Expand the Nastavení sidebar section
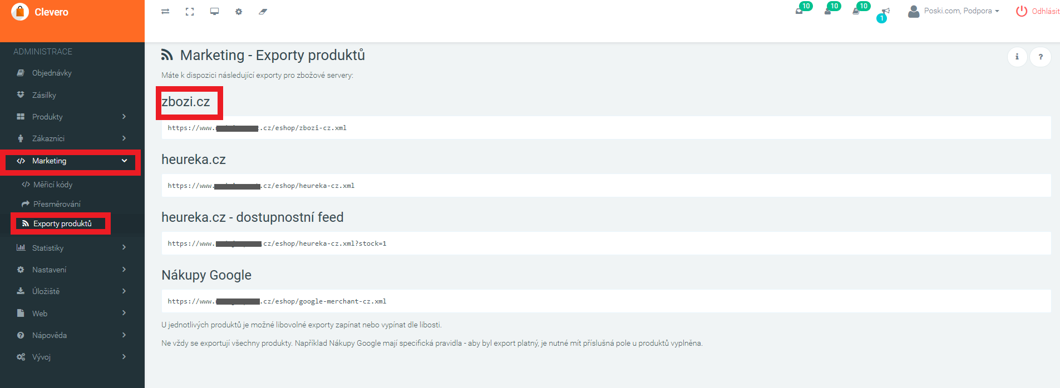Viewport: 1060px width, 388px height. [x=72, y=270]
